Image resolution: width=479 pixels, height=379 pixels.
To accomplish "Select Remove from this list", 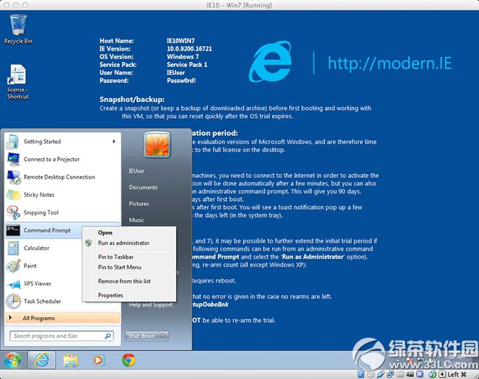I will [129, 281].
